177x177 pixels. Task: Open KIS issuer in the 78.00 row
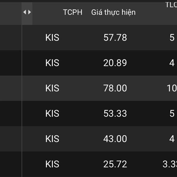coord(52,88)
